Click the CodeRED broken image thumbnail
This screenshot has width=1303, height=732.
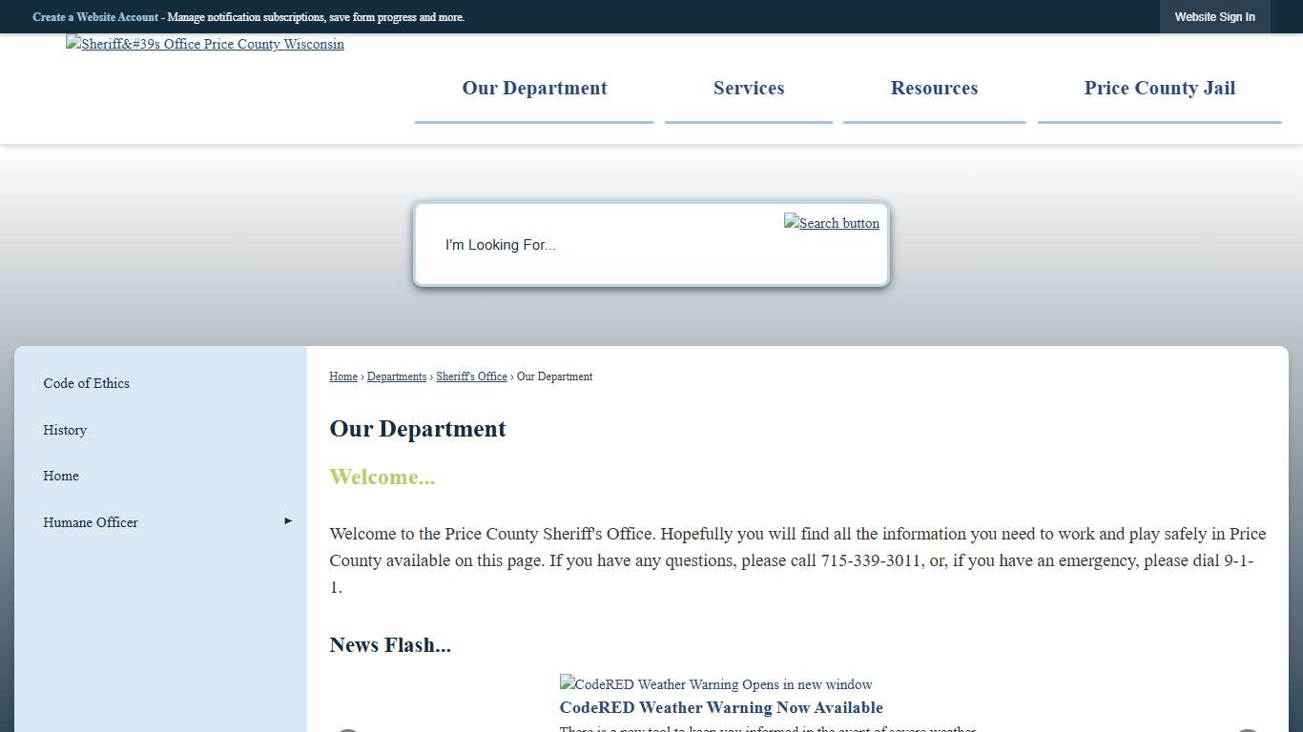[566, 683]
